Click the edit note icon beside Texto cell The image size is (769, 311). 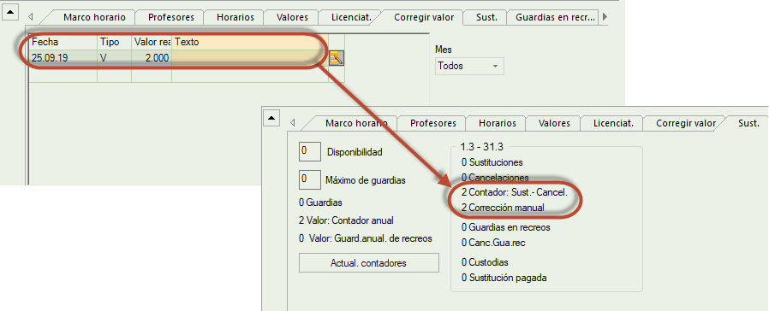click(x=337, y=58)
